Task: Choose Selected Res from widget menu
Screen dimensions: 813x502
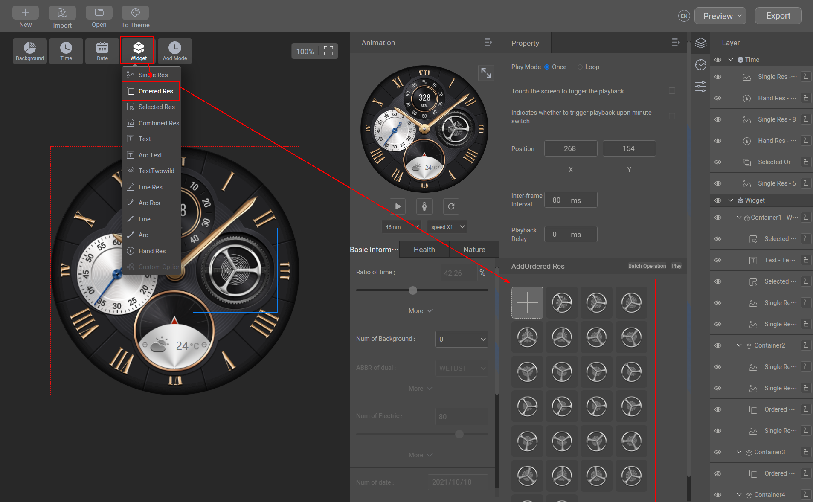Action: [151, 107]
